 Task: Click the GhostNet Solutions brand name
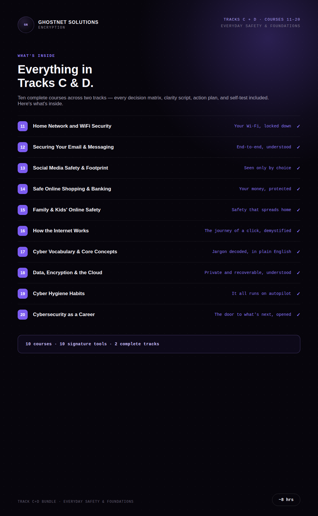pyautogui.click(x=68, y=22)
